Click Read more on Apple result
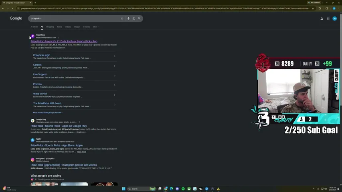Screen dimensions: 342x192 pos(81,152)
